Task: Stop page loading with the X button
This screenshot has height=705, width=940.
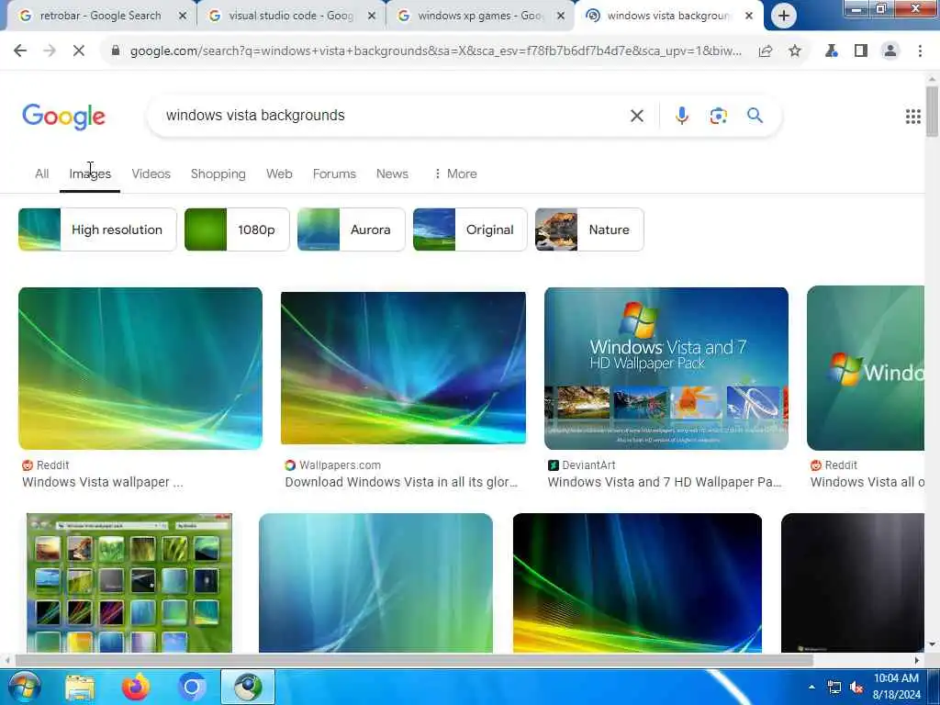Action: tap(79, 51)
